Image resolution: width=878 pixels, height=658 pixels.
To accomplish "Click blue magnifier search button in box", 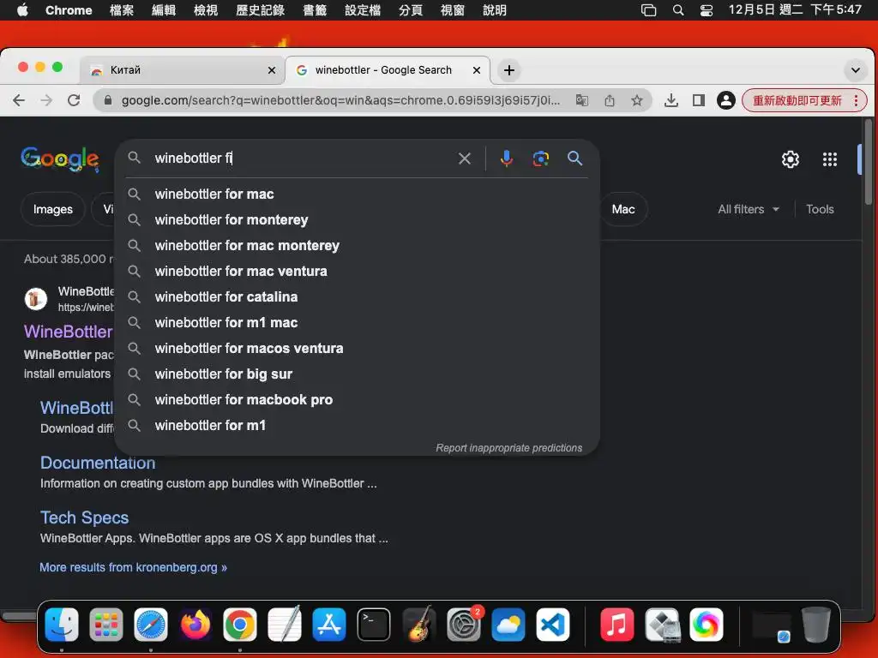I will [x=574, y=159].
